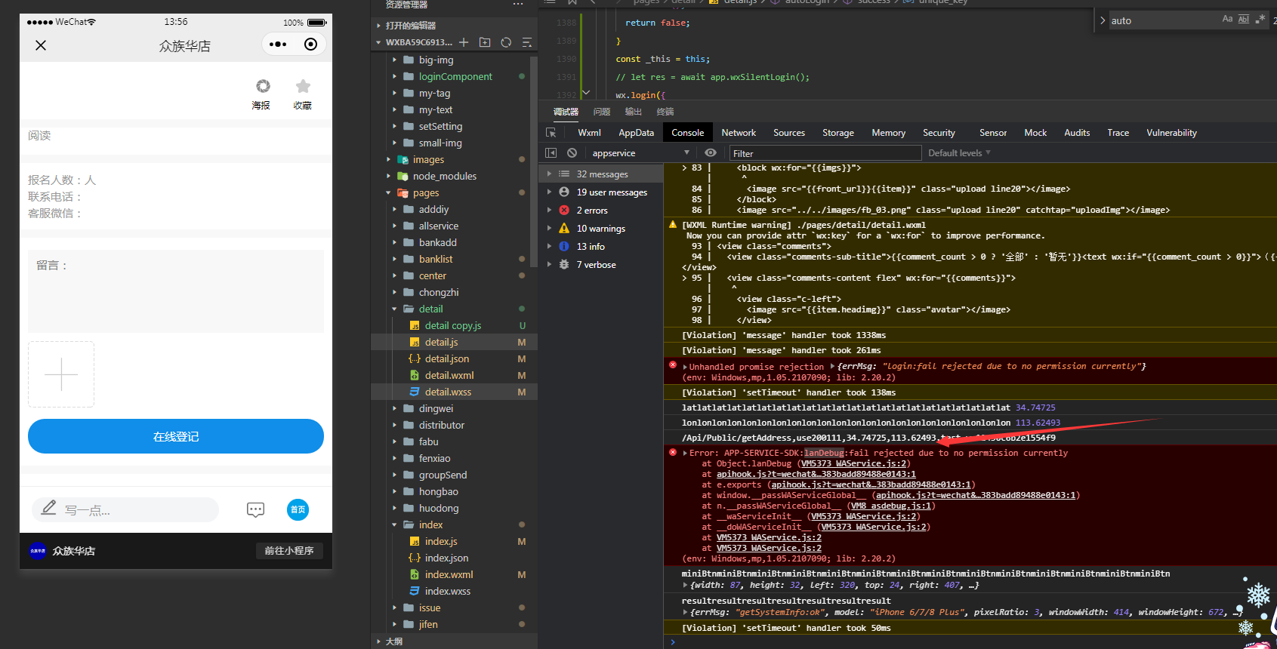This screenshot has width=1277, height=649.
Task: Click the 前往小程序 button
Action: point(289,551)
